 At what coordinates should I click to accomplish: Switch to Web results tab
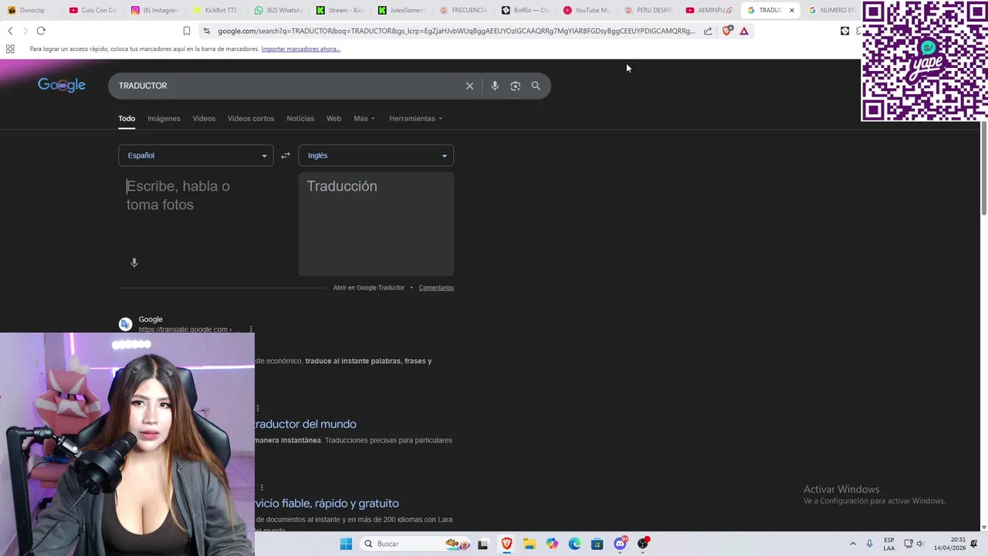pos(333,118)
